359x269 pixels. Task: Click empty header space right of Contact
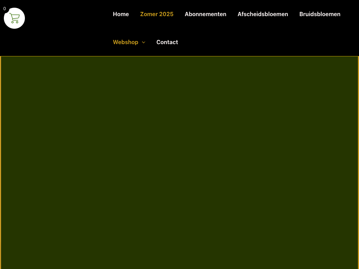[266, 42]
